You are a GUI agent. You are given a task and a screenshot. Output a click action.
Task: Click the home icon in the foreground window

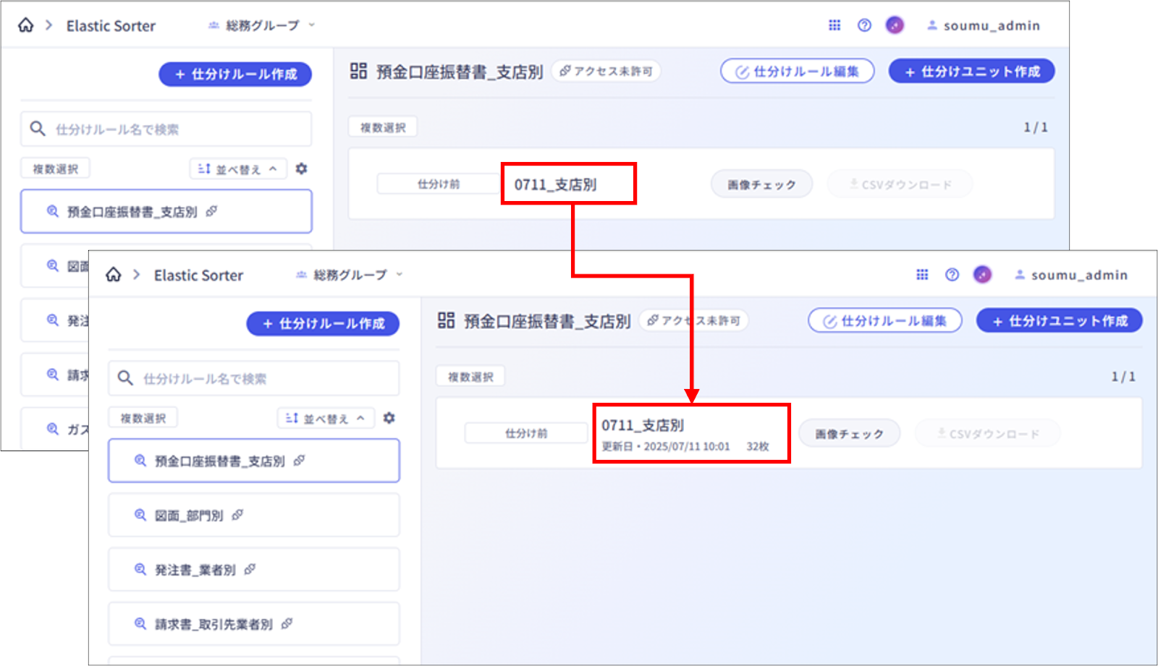tap(114, 275)
